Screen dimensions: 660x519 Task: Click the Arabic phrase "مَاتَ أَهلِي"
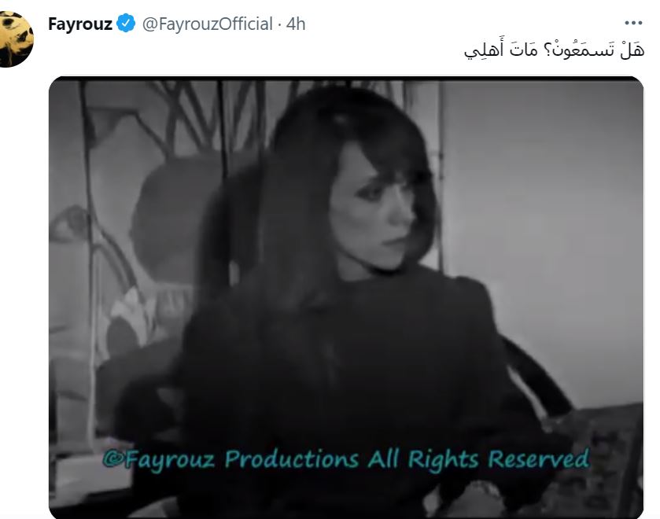coord(500,50)
